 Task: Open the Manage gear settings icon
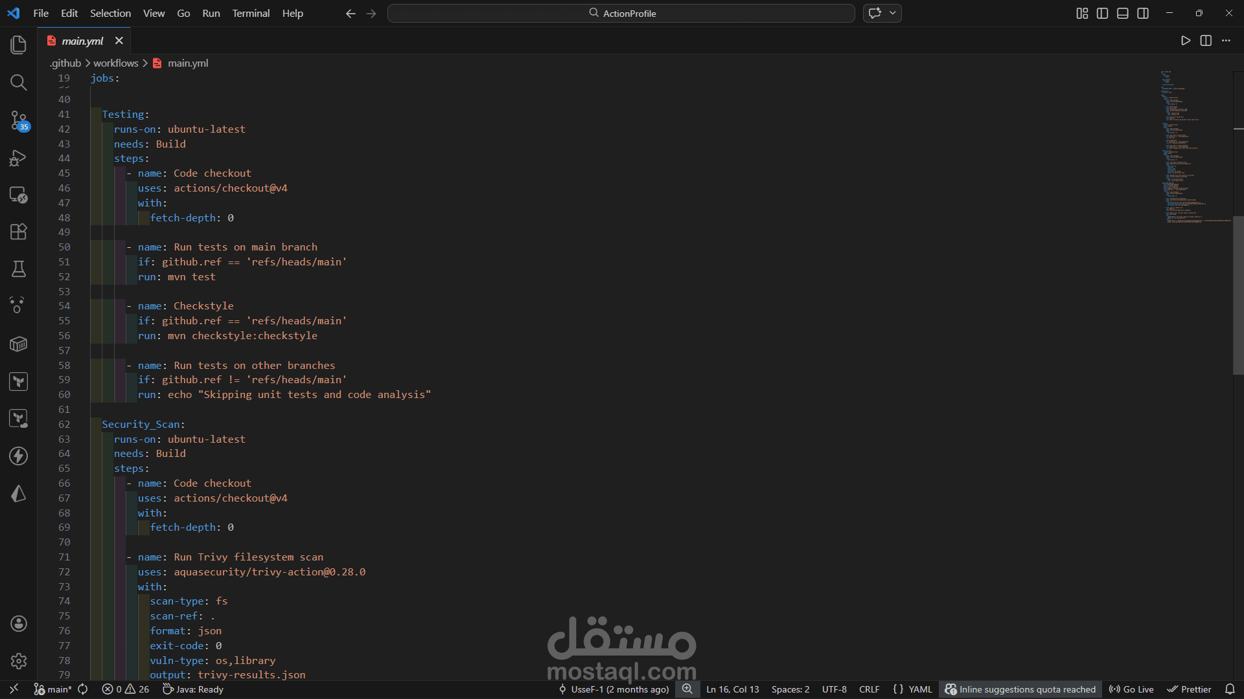(18, 661)
